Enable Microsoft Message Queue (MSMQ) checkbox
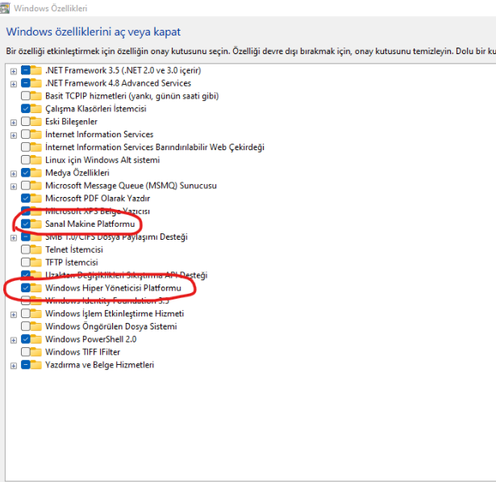The height and width of the screenshot is (482, 496). tap(26, 185)
